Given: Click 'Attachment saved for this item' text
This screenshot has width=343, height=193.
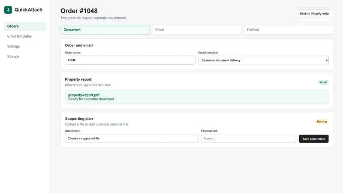Looking at the screenshot, I should (x=88, y=85).
